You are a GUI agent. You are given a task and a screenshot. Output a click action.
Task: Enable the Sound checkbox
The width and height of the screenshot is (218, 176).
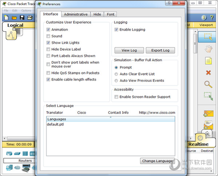pyautogui.click(x=48, y=36)
